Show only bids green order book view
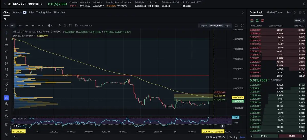 [x=257, y=20]
